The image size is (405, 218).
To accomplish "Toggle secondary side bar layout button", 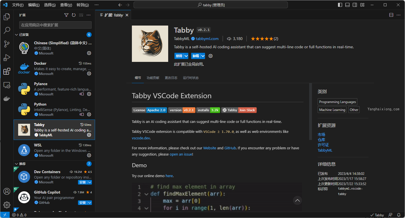I will pos(355,5).
